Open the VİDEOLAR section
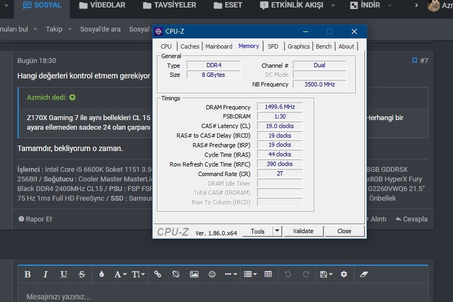Viewport: 453px width, 302px height. coord(102,5)
